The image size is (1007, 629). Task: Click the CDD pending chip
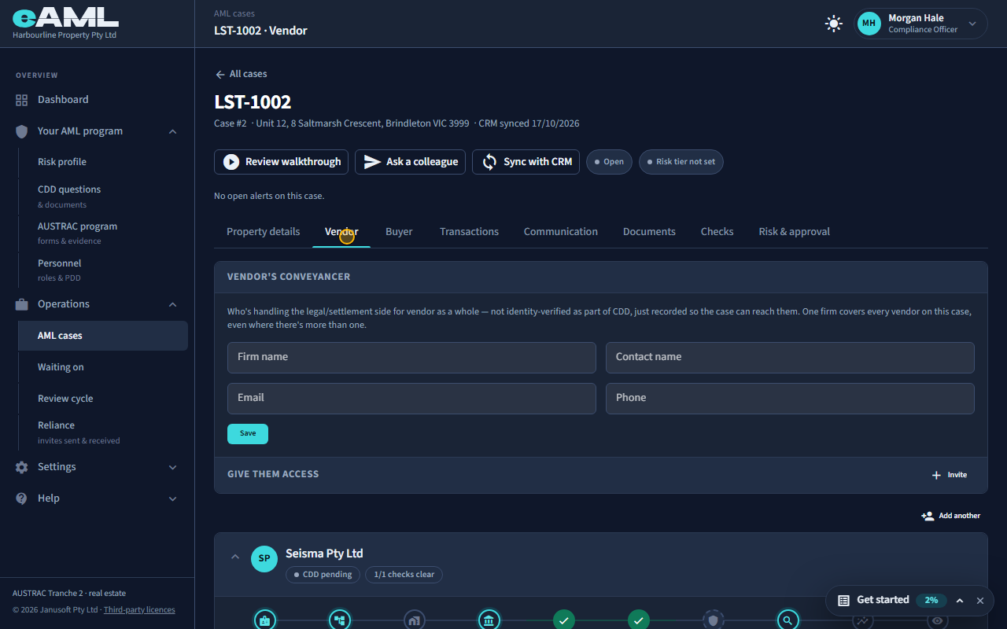pos(323,575)
